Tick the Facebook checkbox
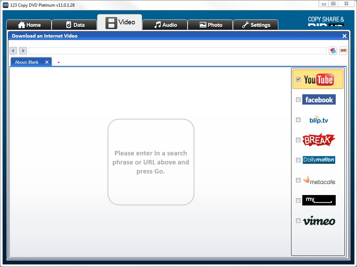Screen dimensions: 357x267 (298, 100)
